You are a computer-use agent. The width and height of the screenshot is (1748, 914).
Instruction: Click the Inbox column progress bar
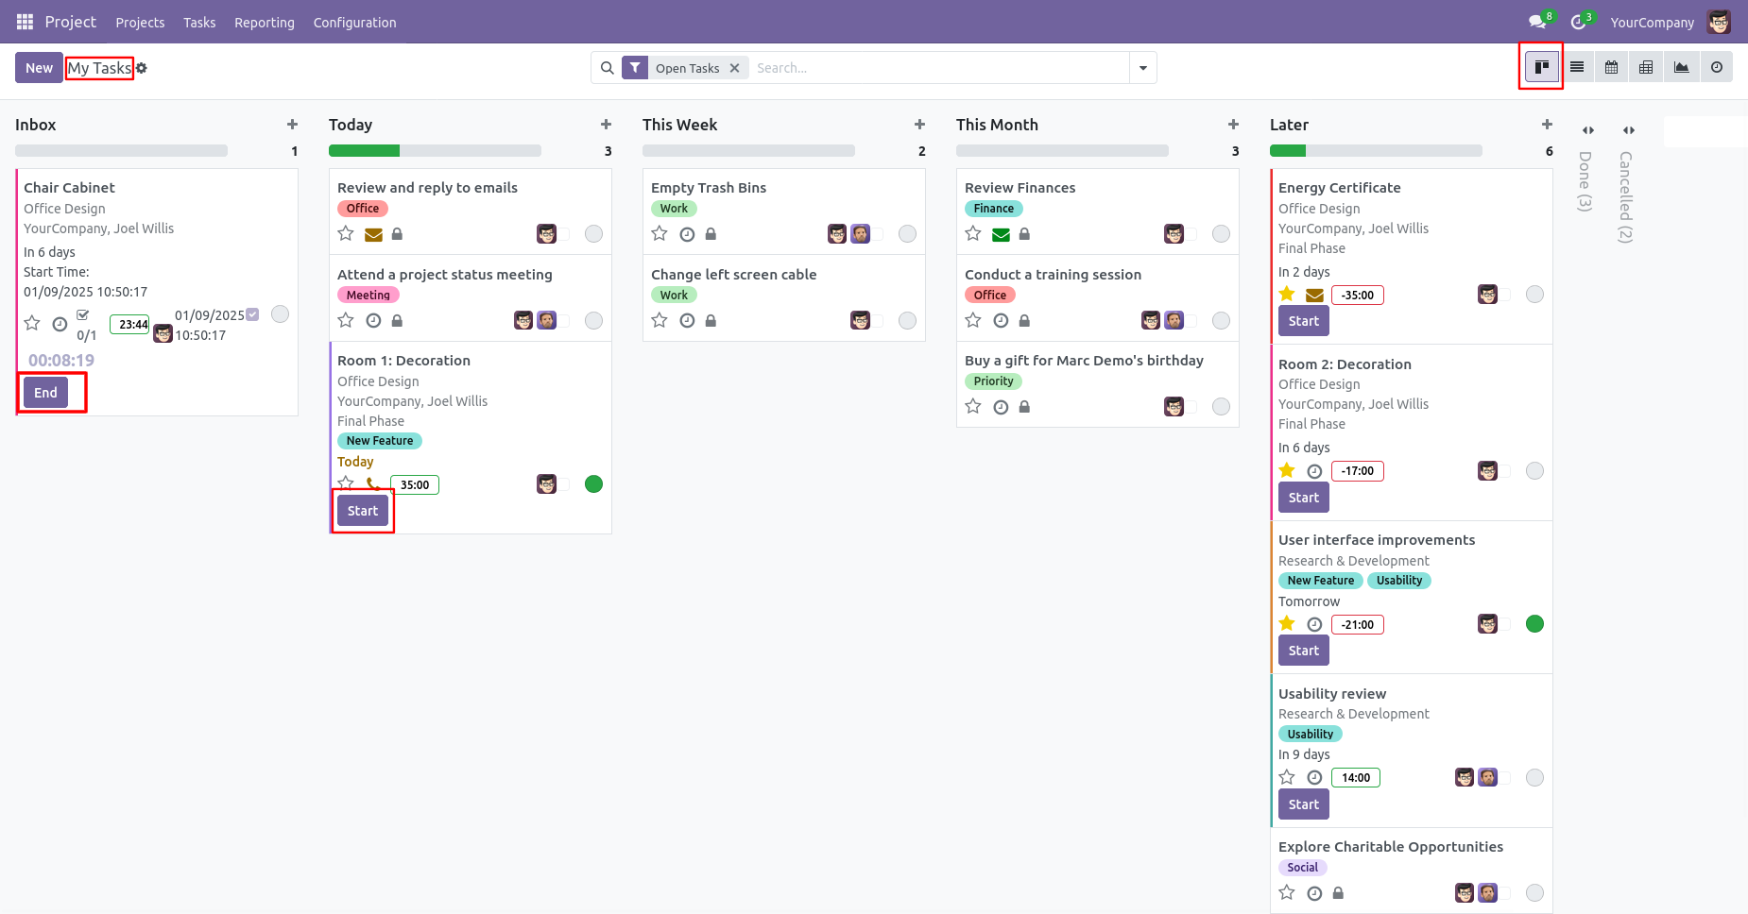coord(121,151)
